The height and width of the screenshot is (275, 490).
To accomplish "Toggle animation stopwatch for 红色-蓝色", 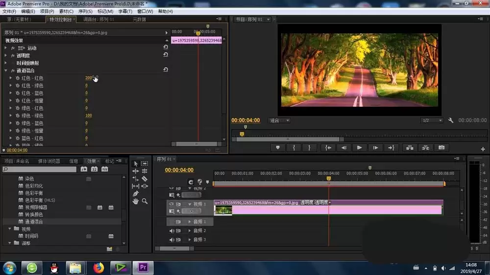I will [x=18, y=93].
